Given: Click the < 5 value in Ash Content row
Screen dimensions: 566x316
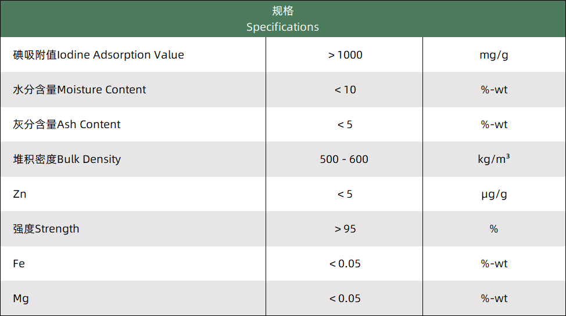Looking at the screenshot, I should [x=345, y=125].
